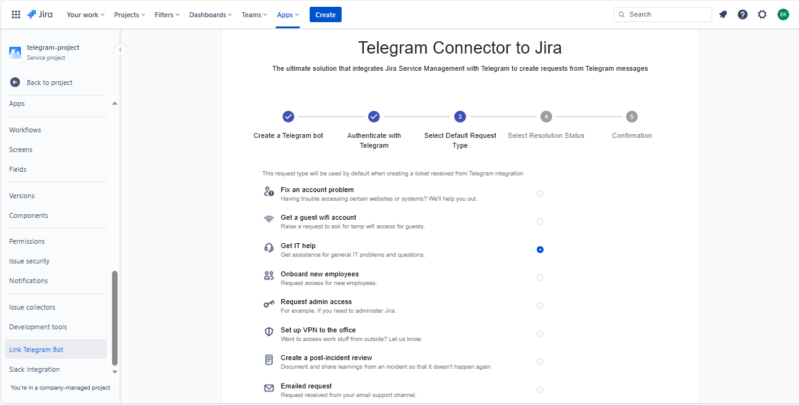This screenshot has width=799, height=405.
Task: Open the app switcher grid icon
Action: 16,15
